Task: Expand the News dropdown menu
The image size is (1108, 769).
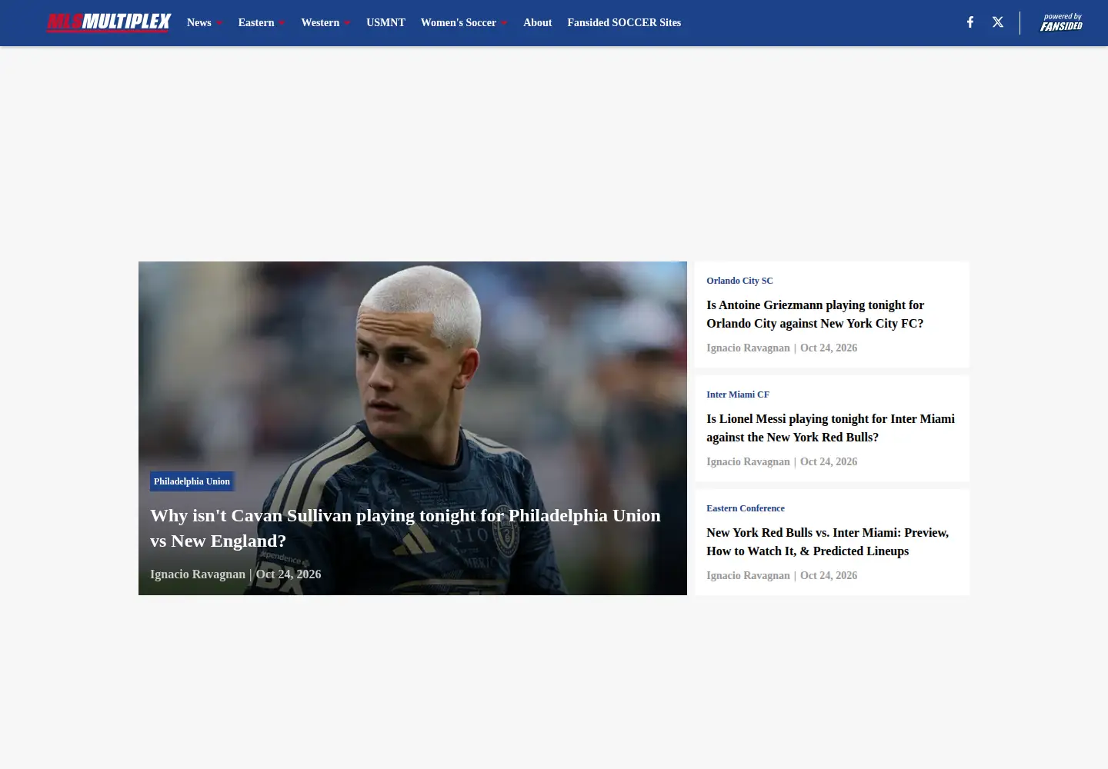Action: tap(205, 22)
